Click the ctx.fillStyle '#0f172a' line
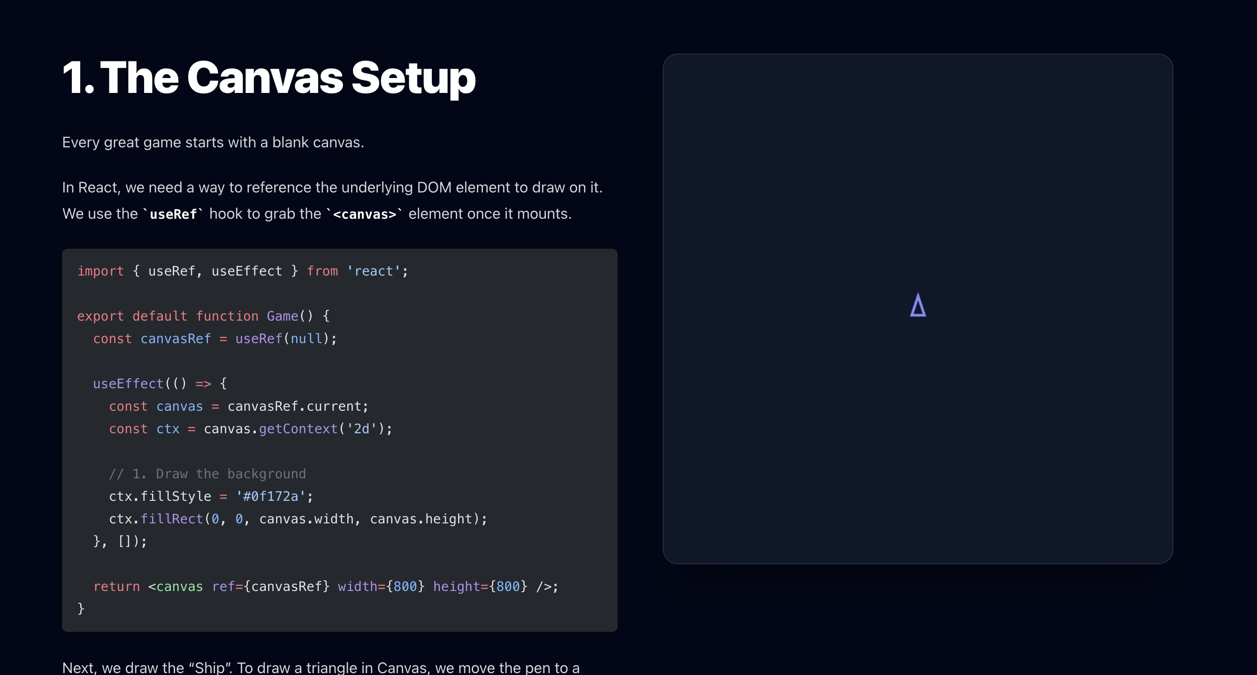The width and height of the screenshot is (1257, 675). pos(211,496)
